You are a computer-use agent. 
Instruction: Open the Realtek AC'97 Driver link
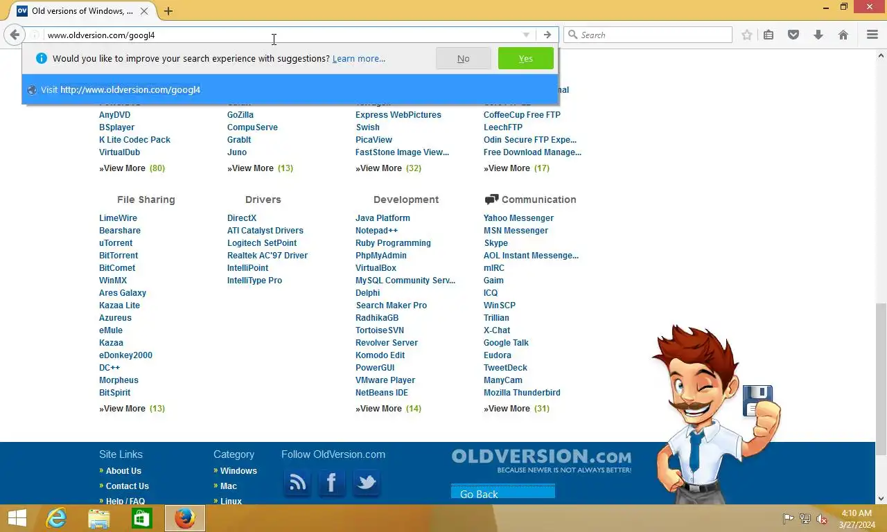click(267, 256)
